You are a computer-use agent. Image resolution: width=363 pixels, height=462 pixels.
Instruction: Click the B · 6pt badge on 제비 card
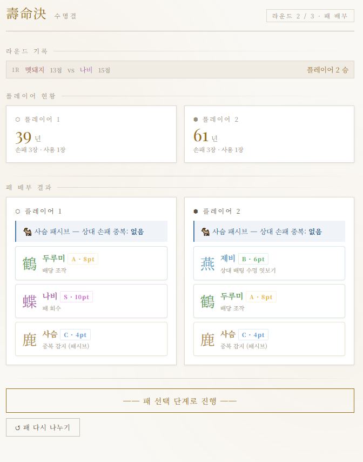253,259
